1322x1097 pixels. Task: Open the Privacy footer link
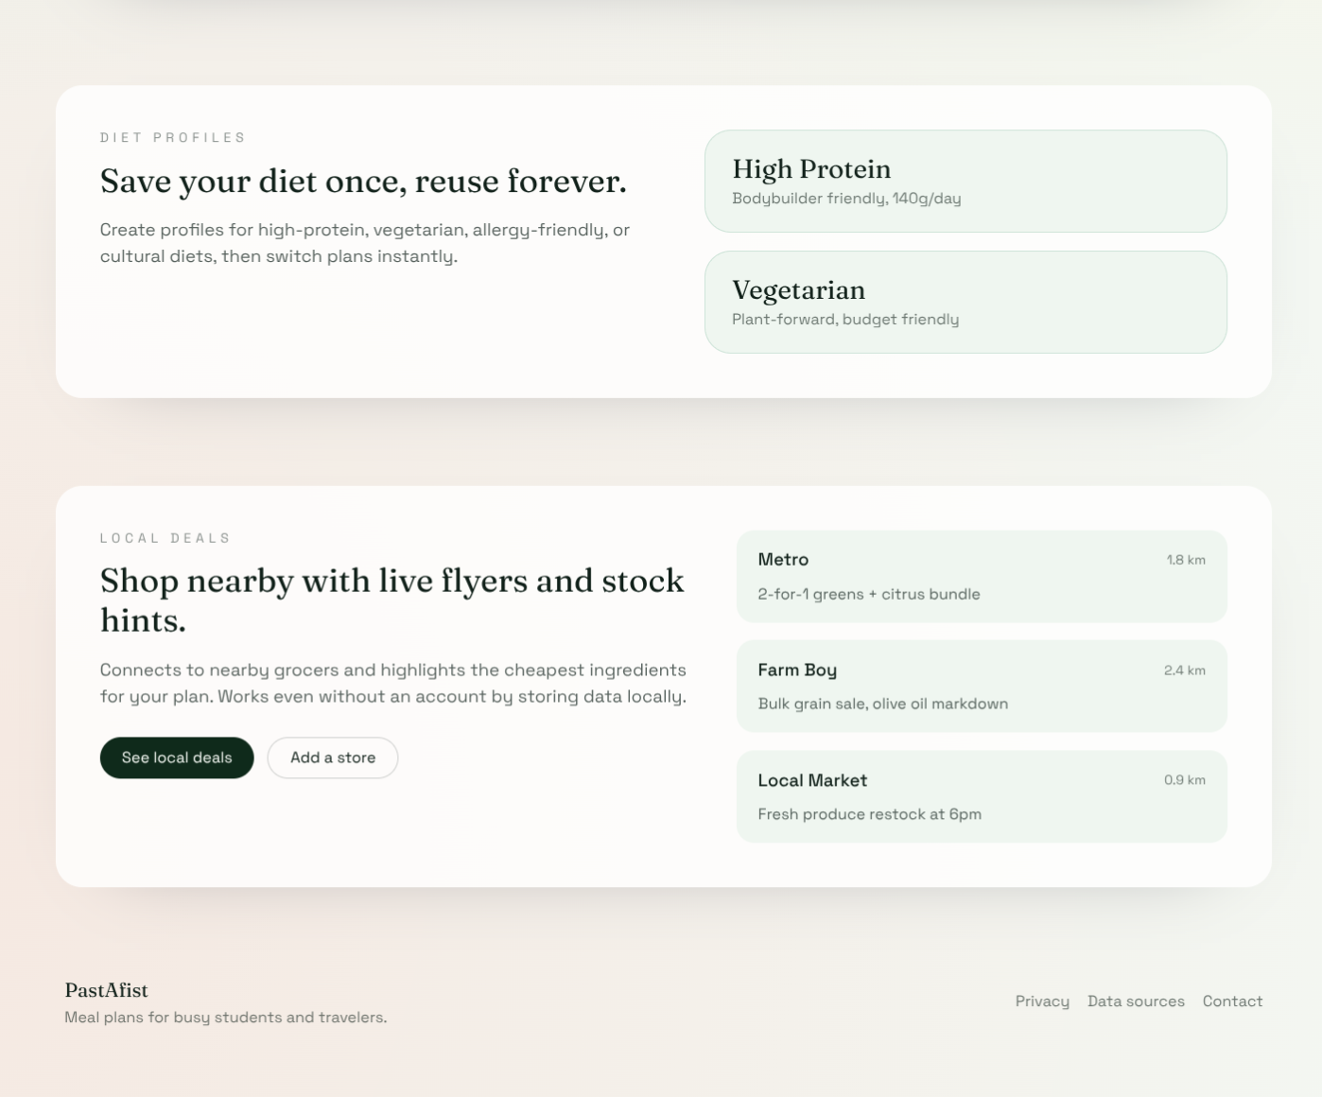(x=1042, y=1001)
